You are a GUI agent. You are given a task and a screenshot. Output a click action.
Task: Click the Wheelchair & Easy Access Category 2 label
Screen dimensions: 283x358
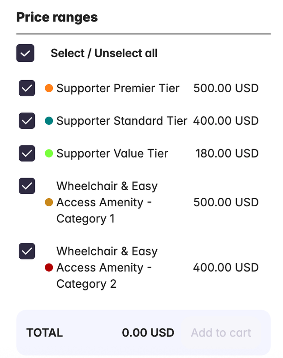coord(107,268)
